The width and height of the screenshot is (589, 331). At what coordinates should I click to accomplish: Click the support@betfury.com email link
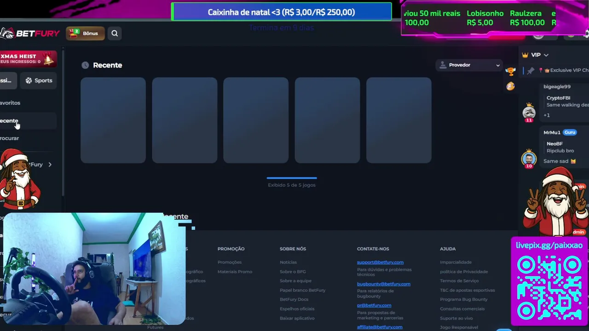pos(380,262)
